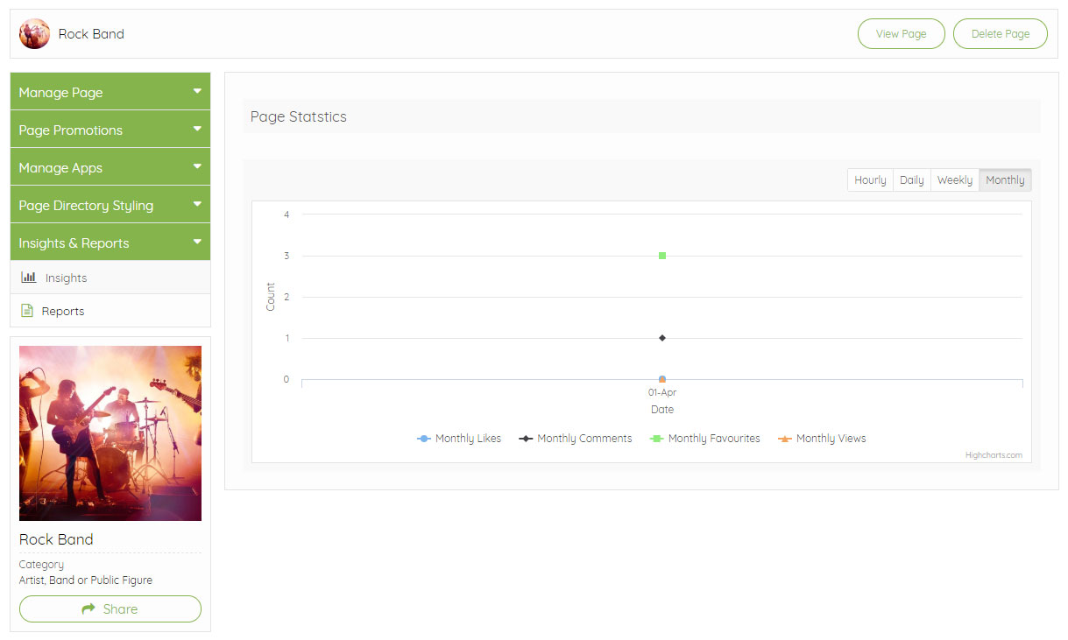1068x640 pixels.
Task: Open the Rock Band cover photo
Action: point(110,433)
